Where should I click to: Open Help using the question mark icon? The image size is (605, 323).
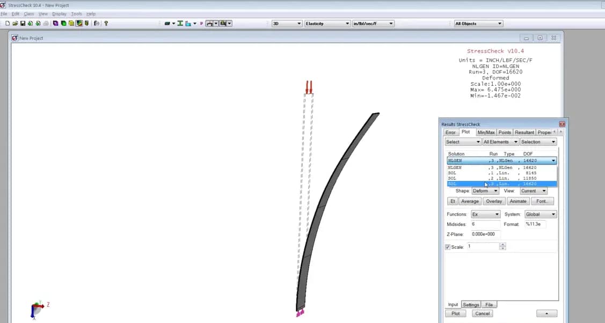[106, 23]
